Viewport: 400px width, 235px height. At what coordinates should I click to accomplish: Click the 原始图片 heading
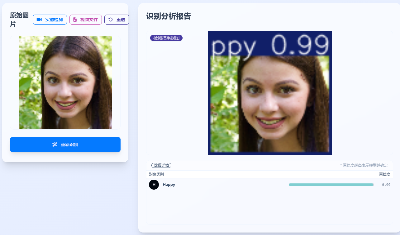point(19,20)
